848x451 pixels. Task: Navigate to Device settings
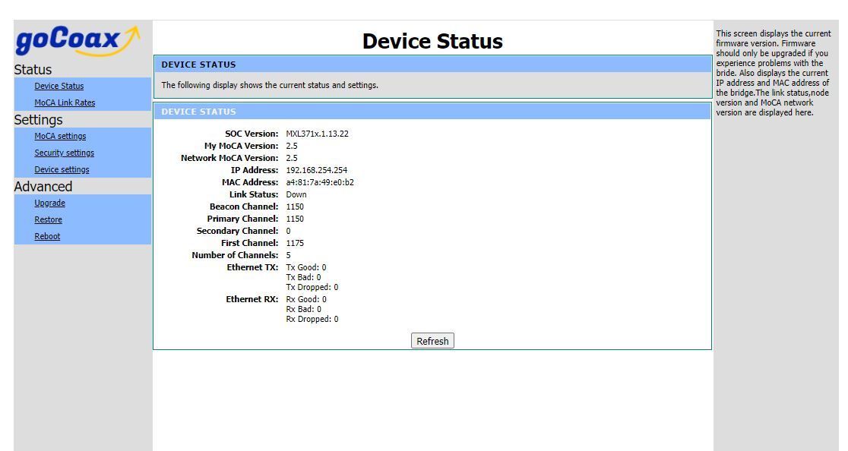62,169
